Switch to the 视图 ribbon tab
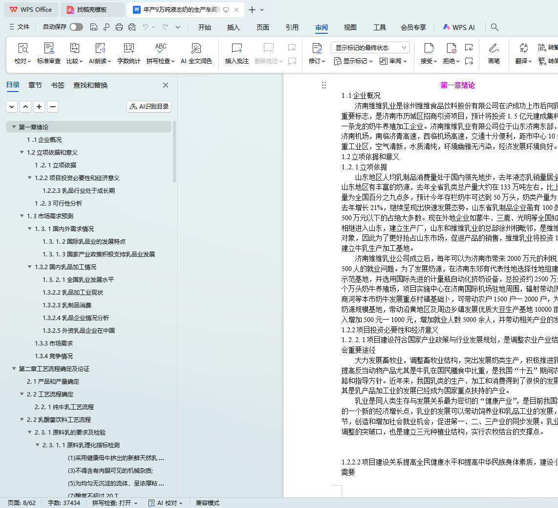 click(x=350, y=27)
